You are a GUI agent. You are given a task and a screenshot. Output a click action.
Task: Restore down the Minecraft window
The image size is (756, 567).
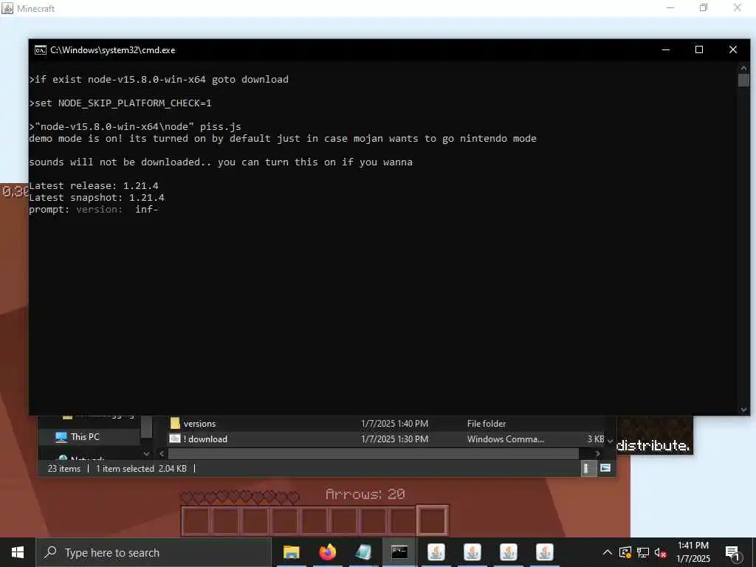click(704, 7)
